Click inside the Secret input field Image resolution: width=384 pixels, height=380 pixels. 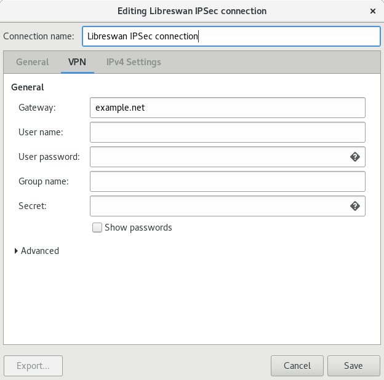(x=218, y=206)
